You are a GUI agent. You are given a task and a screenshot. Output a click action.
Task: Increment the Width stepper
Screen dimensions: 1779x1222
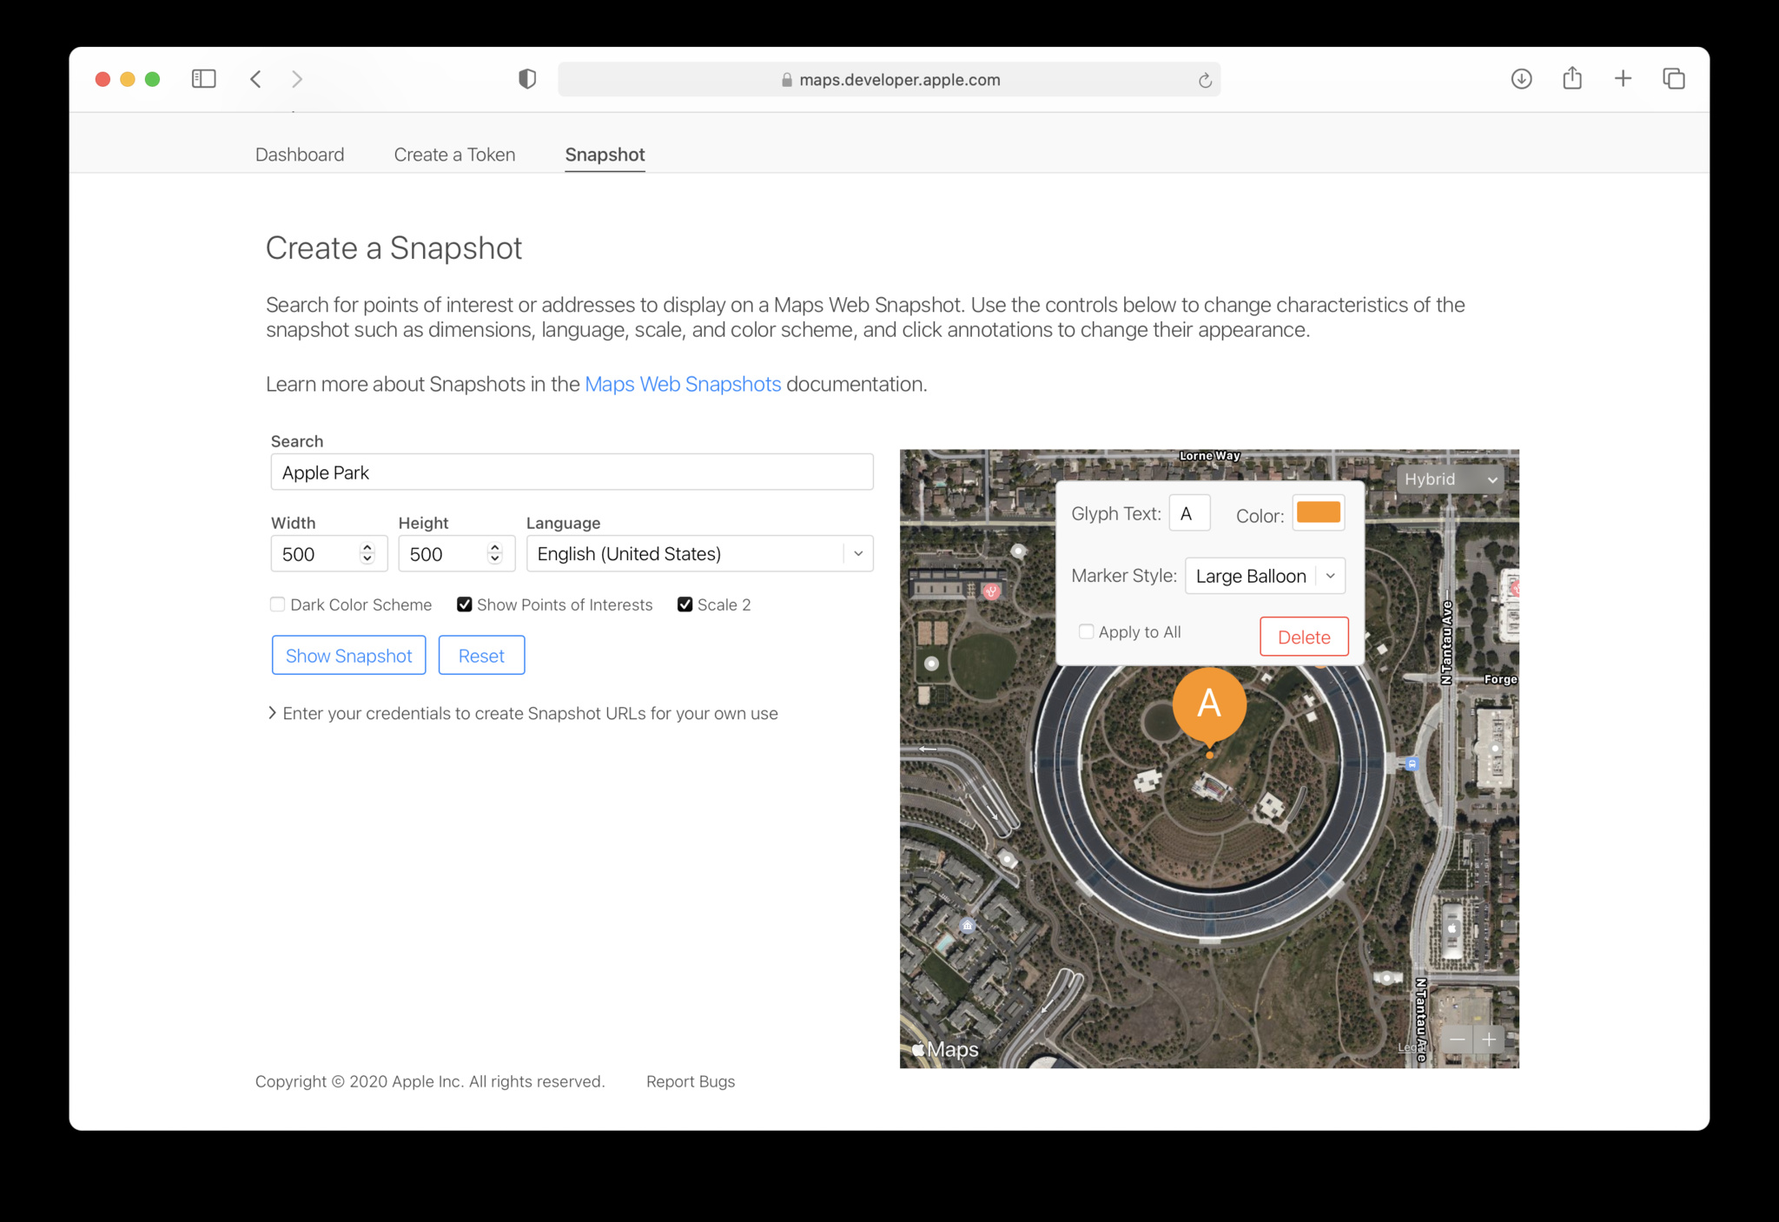pyautogui.click(x=367, y=548)
